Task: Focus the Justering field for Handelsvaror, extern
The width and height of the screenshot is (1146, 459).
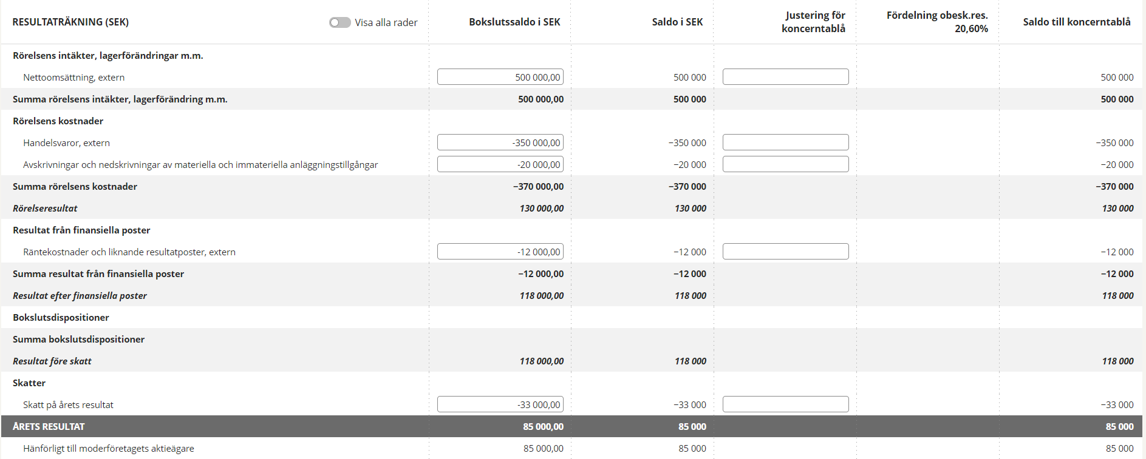Action: tap(785, 142)
